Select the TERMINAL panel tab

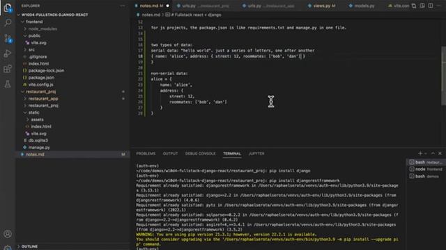click(x=232, y=153)
